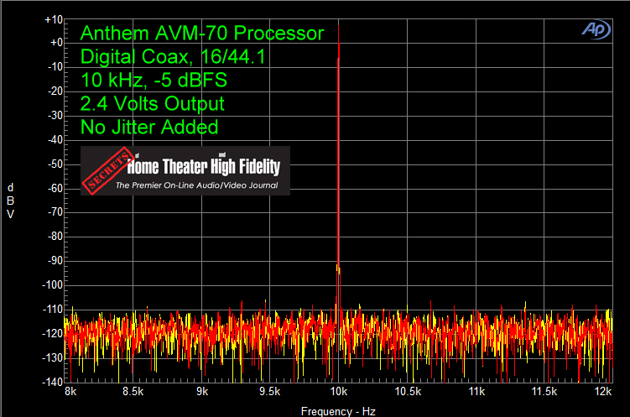
Task: Click the 10k tick on frequency axis
Action: pyautogui.click(x=338, y=392)
